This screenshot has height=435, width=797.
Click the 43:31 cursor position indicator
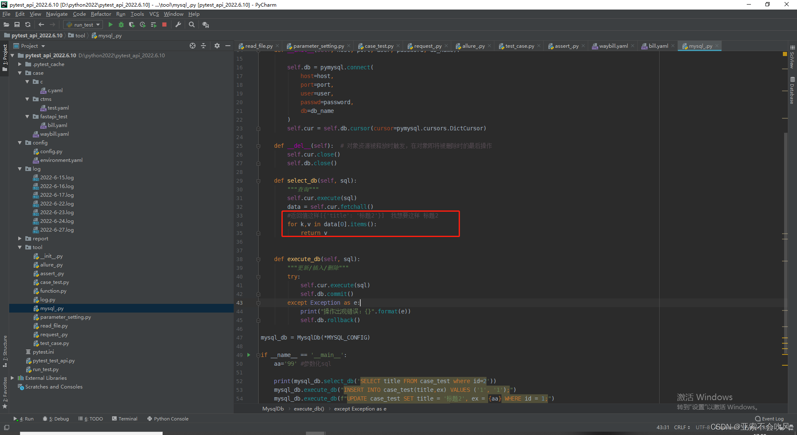point(663,428)
